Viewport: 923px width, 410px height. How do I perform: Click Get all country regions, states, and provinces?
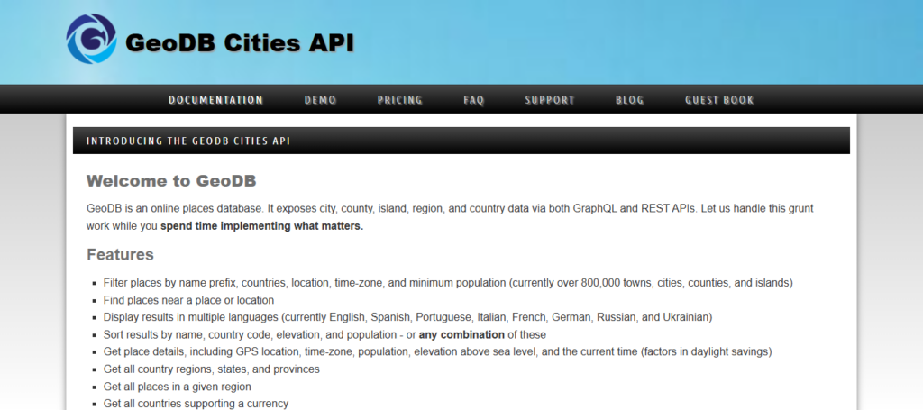coord(211,369)
